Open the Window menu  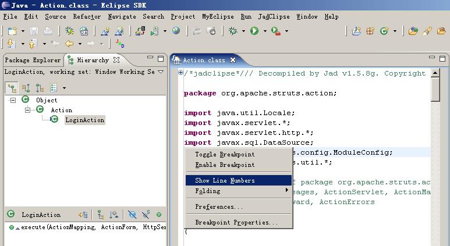[x=307, y=17]
